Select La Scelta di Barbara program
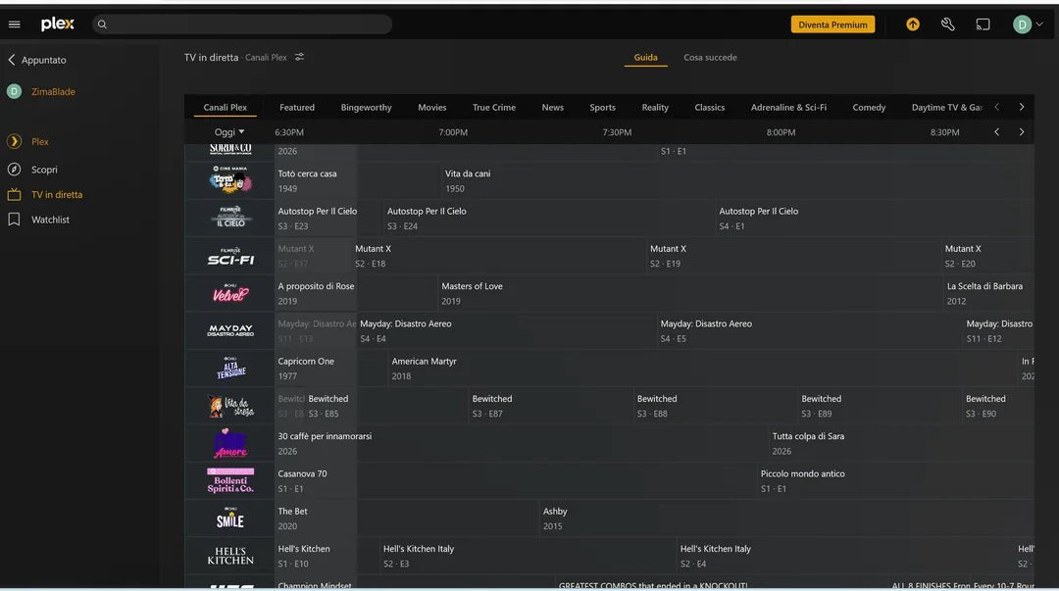The image size is (1059, 591). [x=988, y=293]
